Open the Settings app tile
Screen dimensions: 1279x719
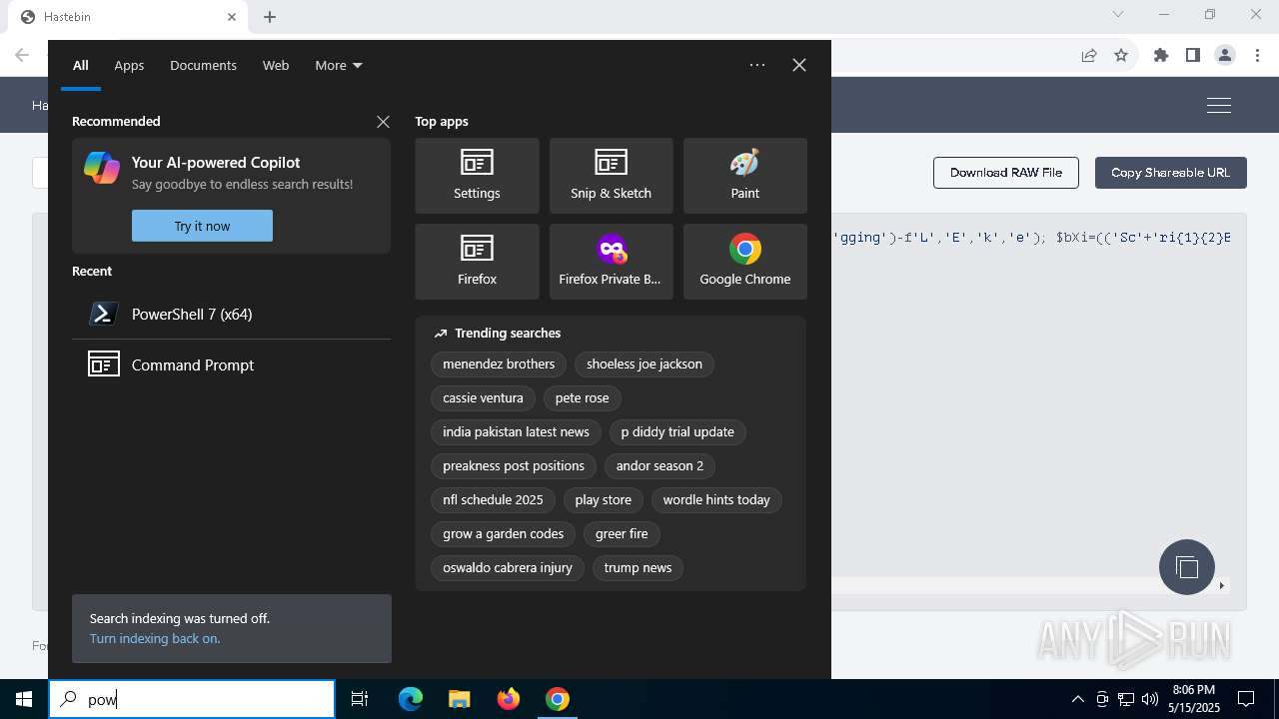click(x=477, y=176)
